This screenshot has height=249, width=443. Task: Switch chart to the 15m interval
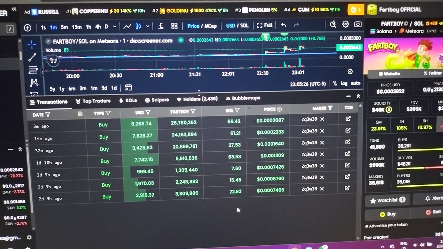[x=76, y=27]
